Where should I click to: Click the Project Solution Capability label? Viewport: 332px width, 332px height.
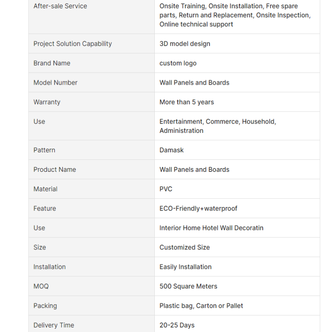(x=73, y=44)
